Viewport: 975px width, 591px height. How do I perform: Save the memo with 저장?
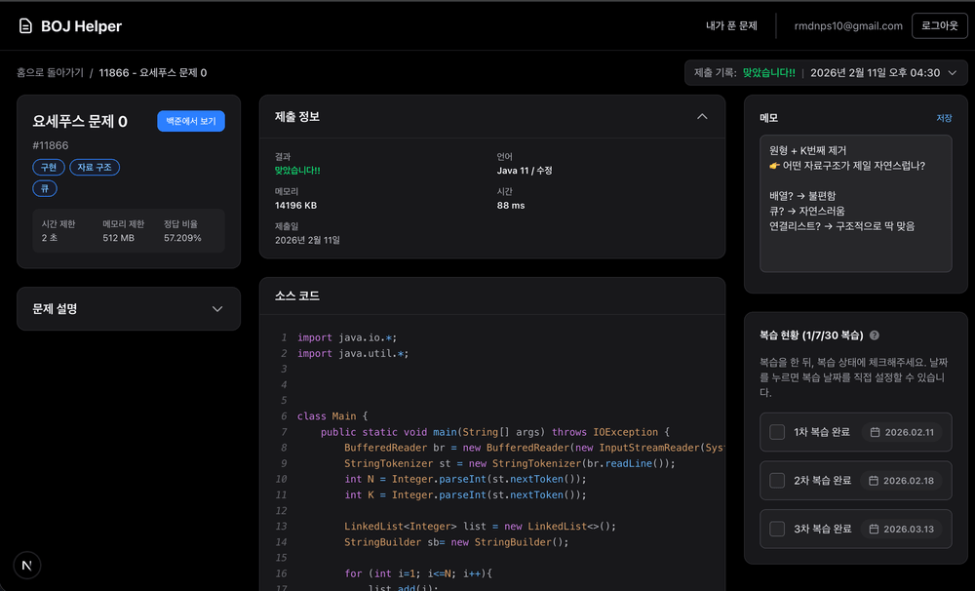coord(944,118)
